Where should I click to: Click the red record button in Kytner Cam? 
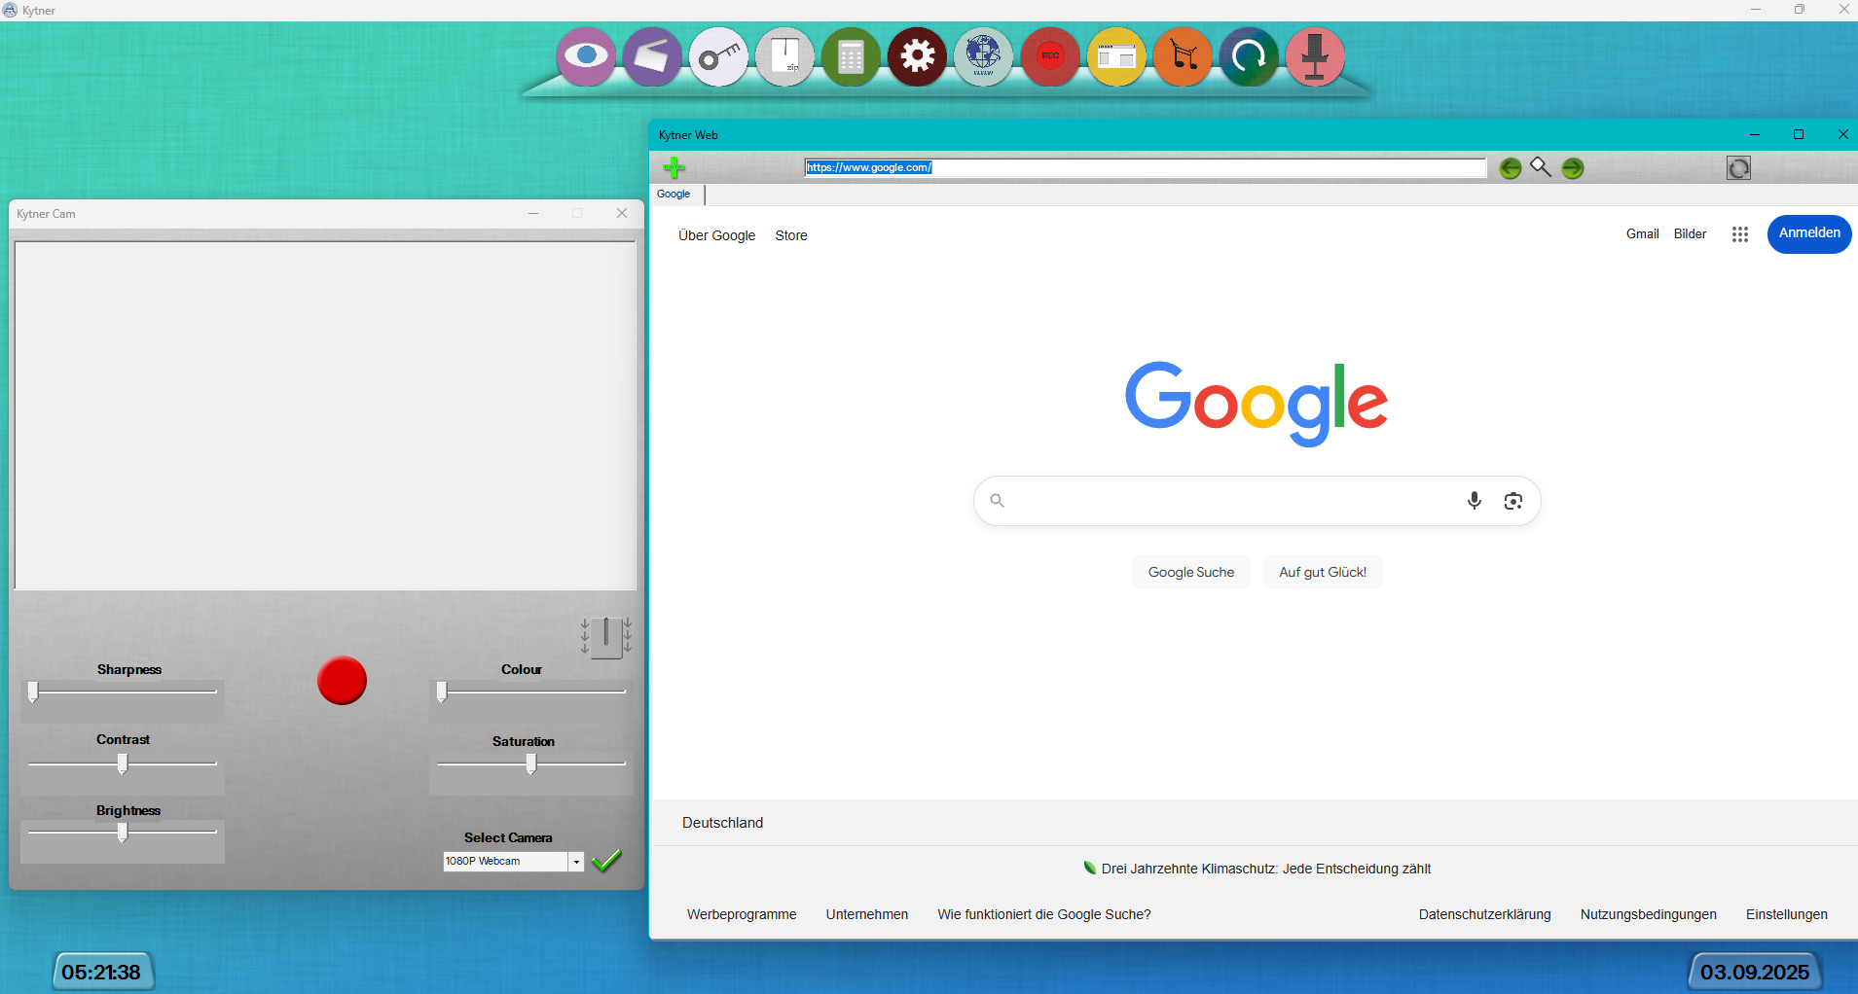click(x=342, y=681)
